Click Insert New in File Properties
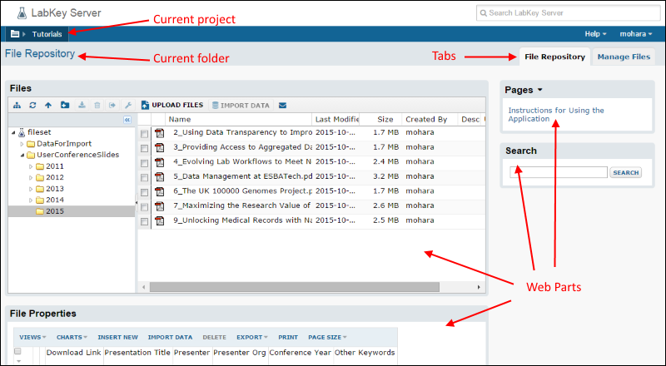Screen dimensions: 666x366 [117, 337]
